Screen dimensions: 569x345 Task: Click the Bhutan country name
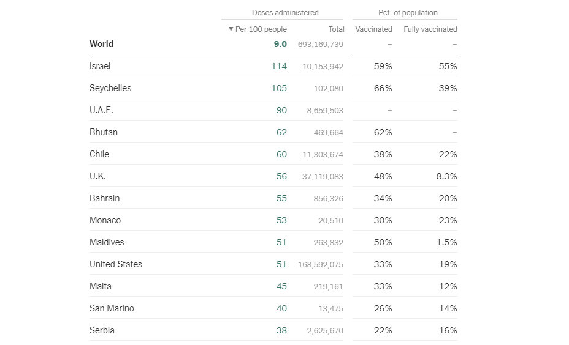pyautogui.click(x=104, y=132)
